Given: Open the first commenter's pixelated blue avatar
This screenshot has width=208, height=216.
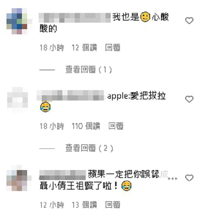Looking at the screenshot, I should coord(17,21).
